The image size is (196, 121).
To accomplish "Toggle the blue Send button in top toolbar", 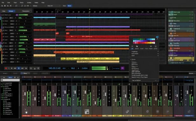I will click(69, 6).
